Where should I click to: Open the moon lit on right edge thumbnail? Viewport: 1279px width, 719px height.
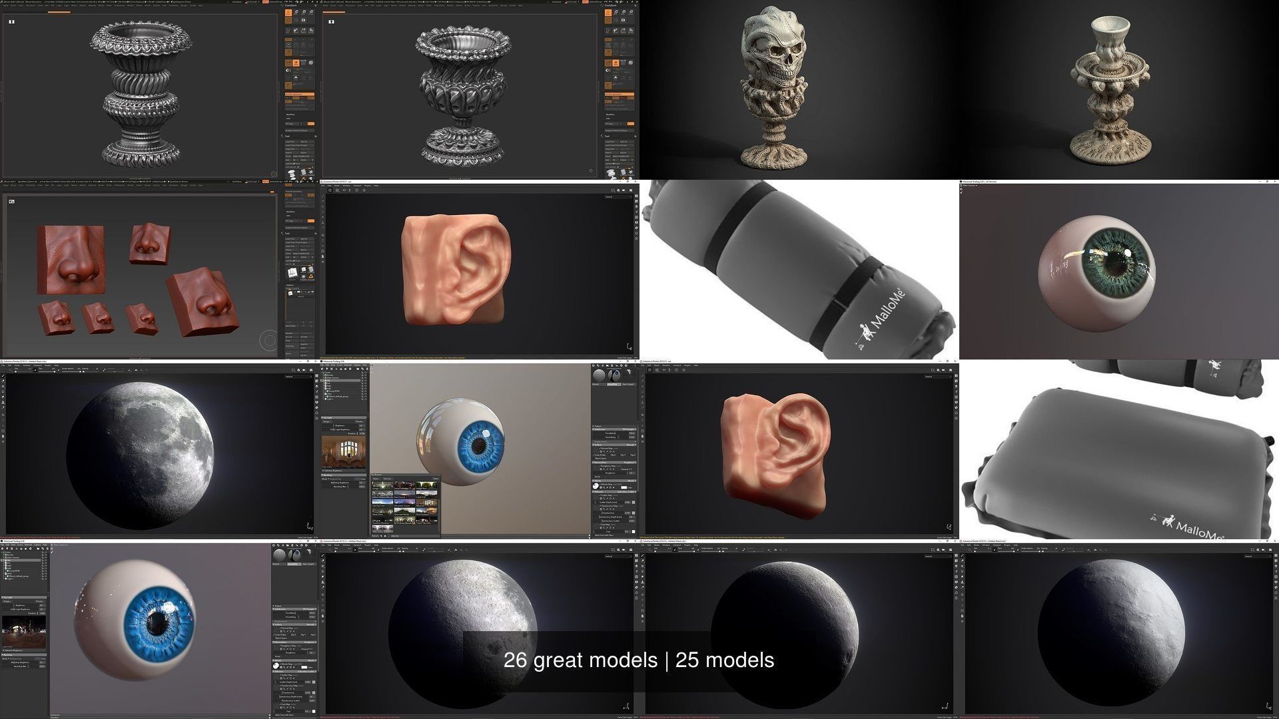[x=1119, y=629]
